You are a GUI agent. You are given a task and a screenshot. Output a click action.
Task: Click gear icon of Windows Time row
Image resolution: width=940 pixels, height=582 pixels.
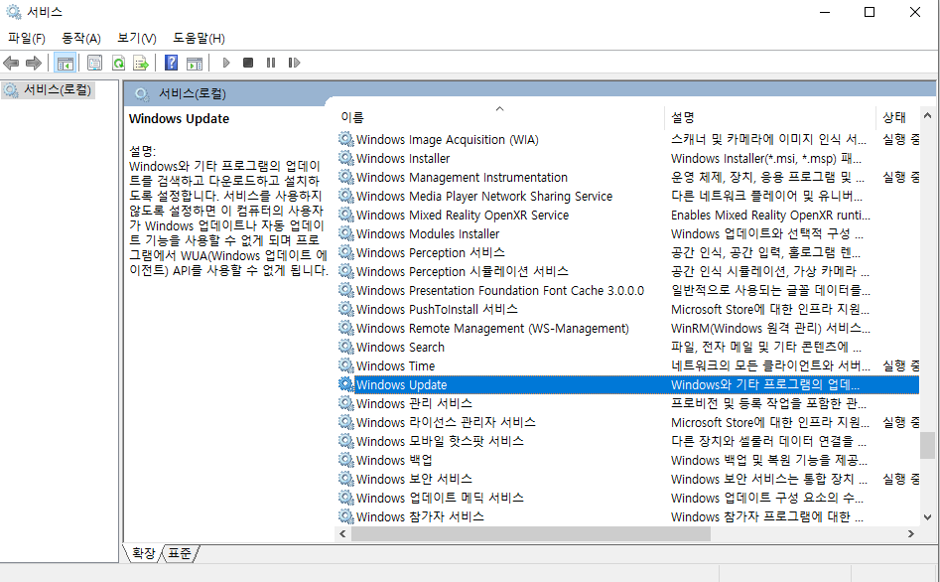coord(345,365)
